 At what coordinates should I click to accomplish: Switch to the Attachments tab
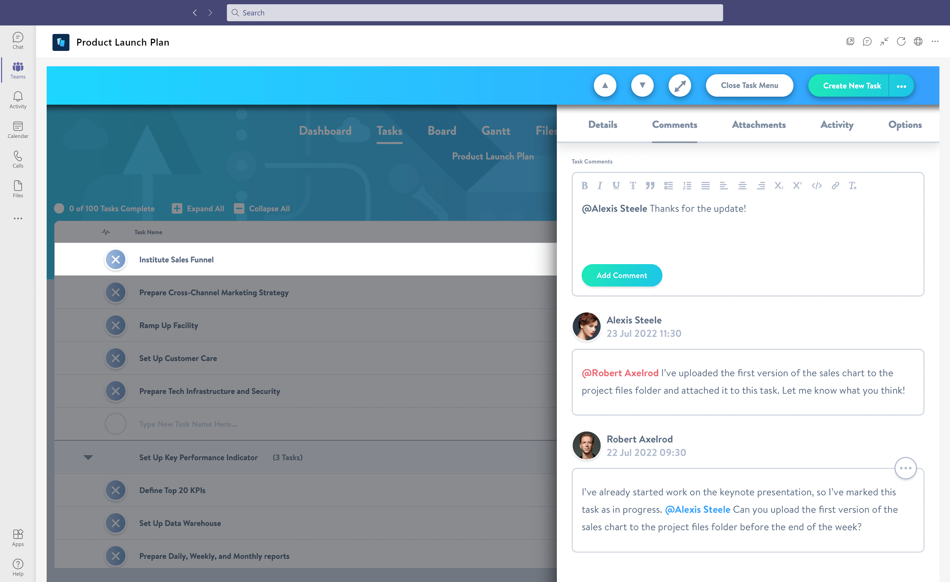(758, 124)
